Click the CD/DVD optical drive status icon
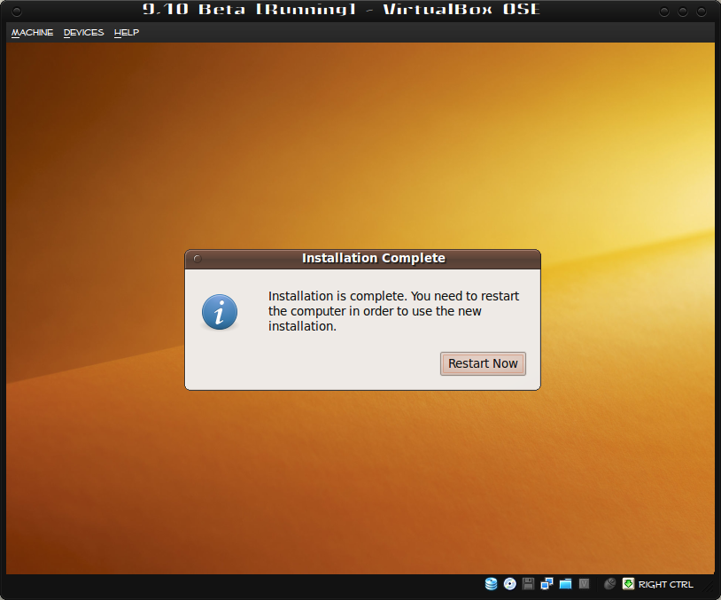The width and height of the screenshot is (721, 600). (x=510, y=584)
